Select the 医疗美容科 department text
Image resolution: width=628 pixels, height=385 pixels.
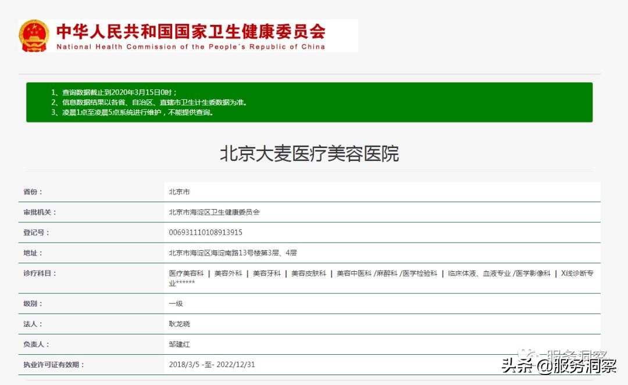[186, 274]
